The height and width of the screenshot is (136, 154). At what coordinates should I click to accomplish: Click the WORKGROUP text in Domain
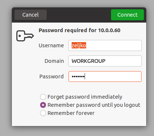(88, 61)
